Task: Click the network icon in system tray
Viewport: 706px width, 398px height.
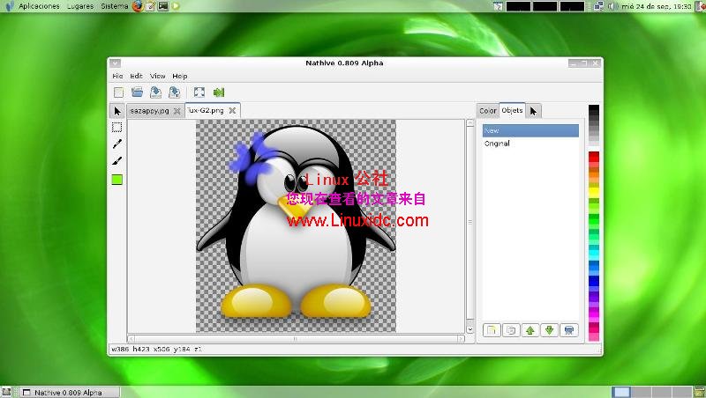Action: click(598, 6)
